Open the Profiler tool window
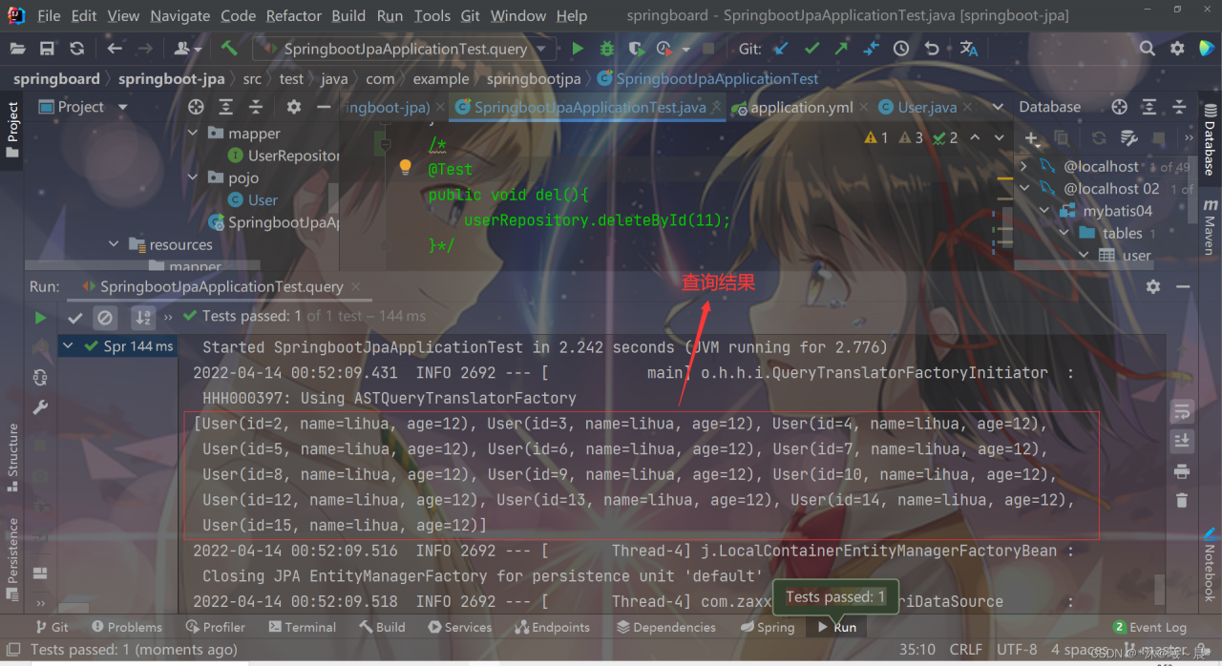The height and width of the screenshot is (666, 1222). [216, 627]
